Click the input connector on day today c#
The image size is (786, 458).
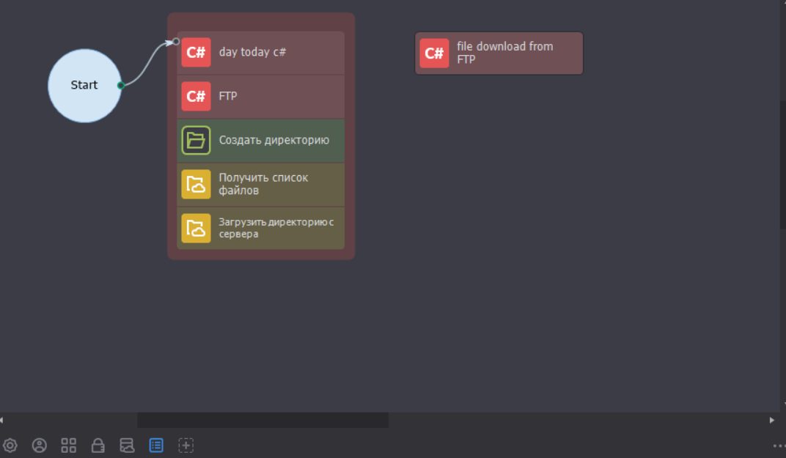pos(176,42)
